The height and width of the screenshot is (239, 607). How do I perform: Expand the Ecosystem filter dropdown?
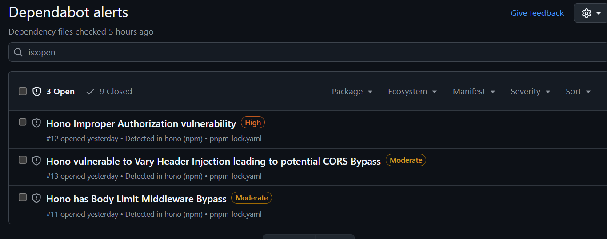(x=412, y=92)
